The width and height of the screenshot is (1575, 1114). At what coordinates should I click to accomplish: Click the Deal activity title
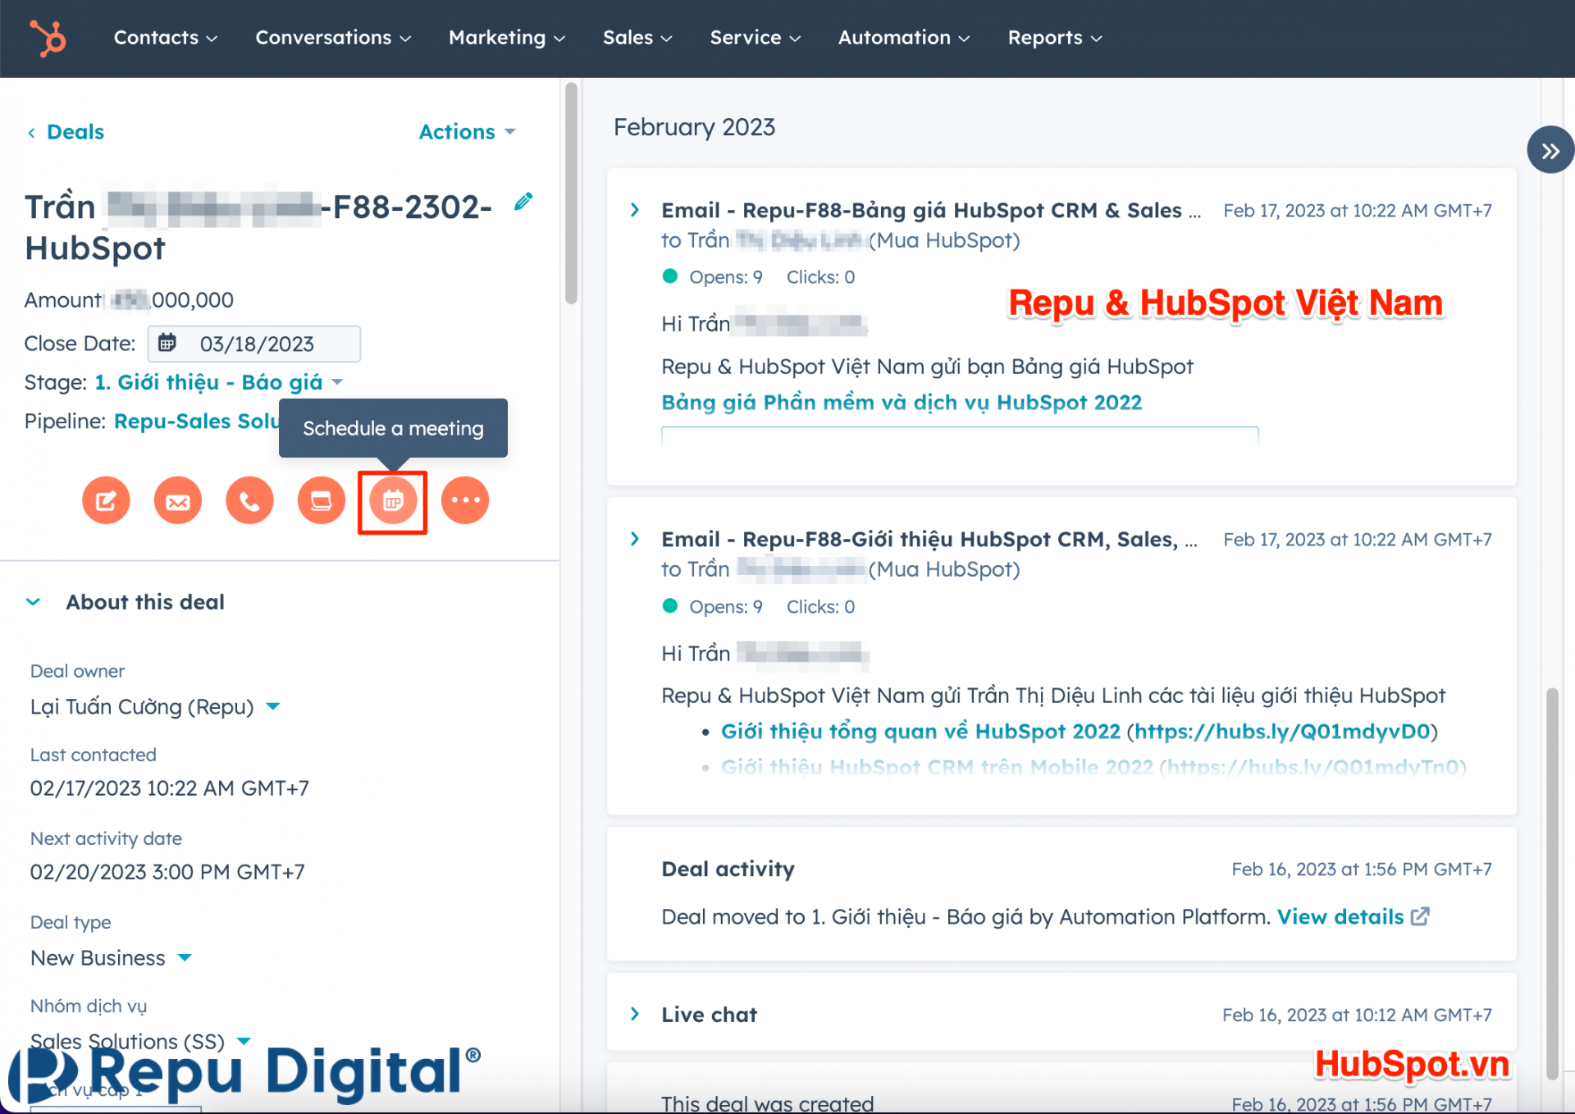(x=728, y=869)
